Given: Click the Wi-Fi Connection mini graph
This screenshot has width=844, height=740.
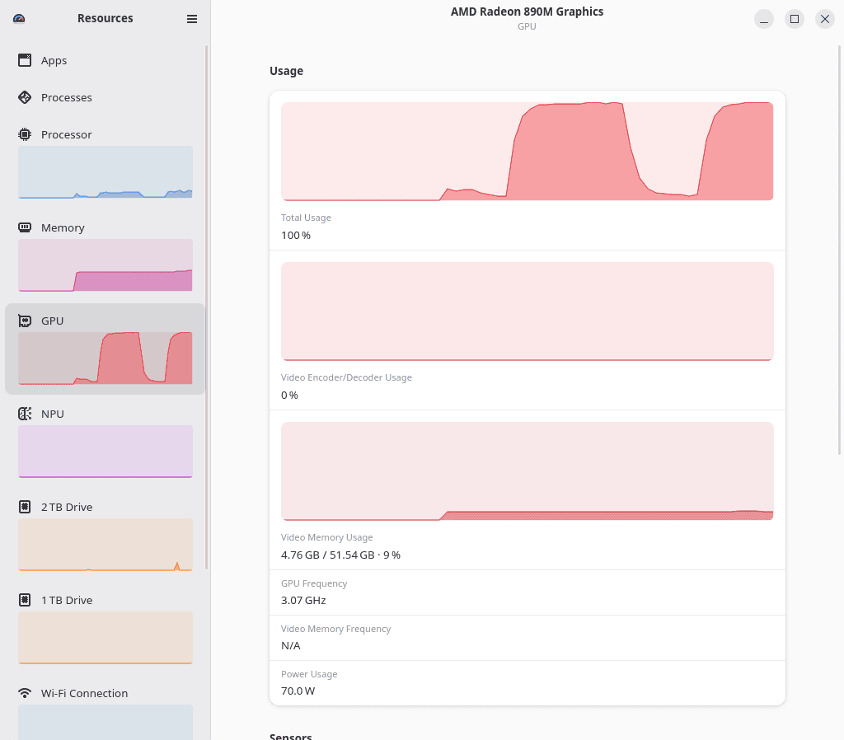Looking at the screenshot, I should click(x=105, y=722).
